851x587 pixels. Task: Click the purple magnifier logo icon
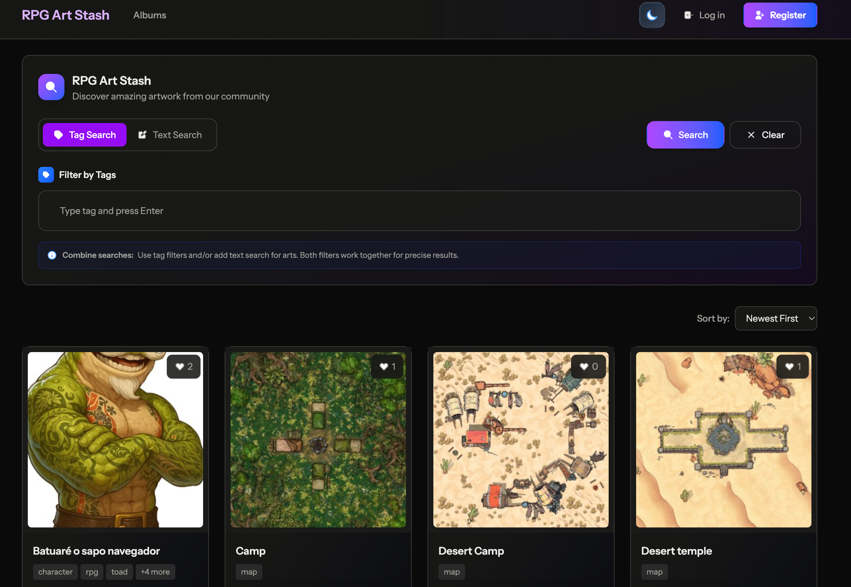coord(51,87)
